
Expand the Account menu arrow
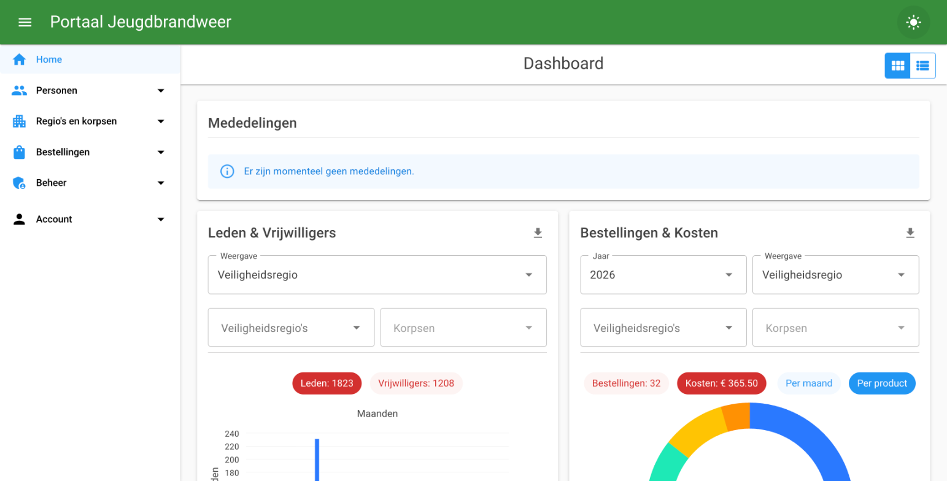161,219
